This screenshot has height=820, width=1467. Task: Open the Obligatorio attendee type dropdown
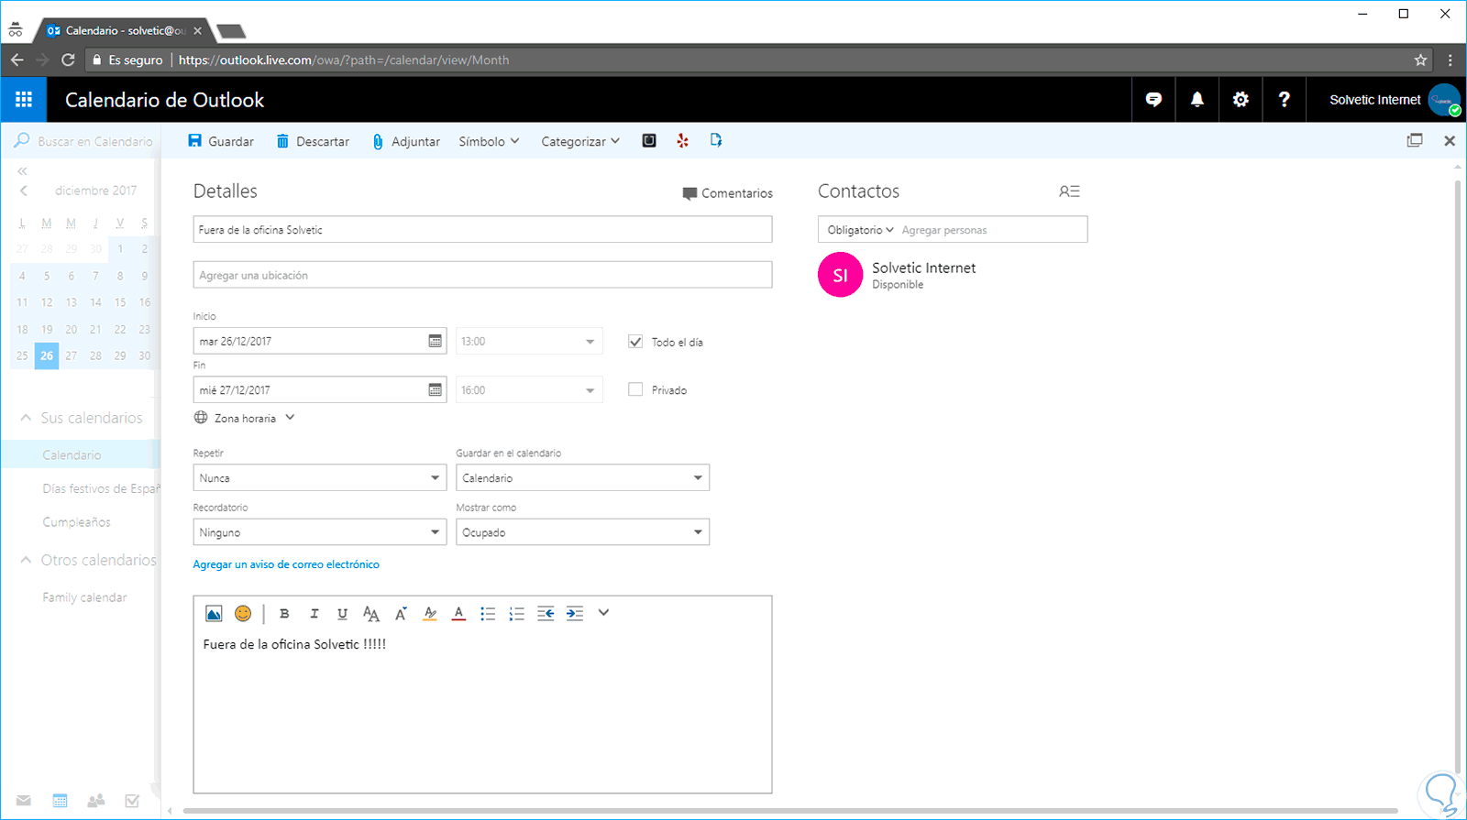(860, 230)
